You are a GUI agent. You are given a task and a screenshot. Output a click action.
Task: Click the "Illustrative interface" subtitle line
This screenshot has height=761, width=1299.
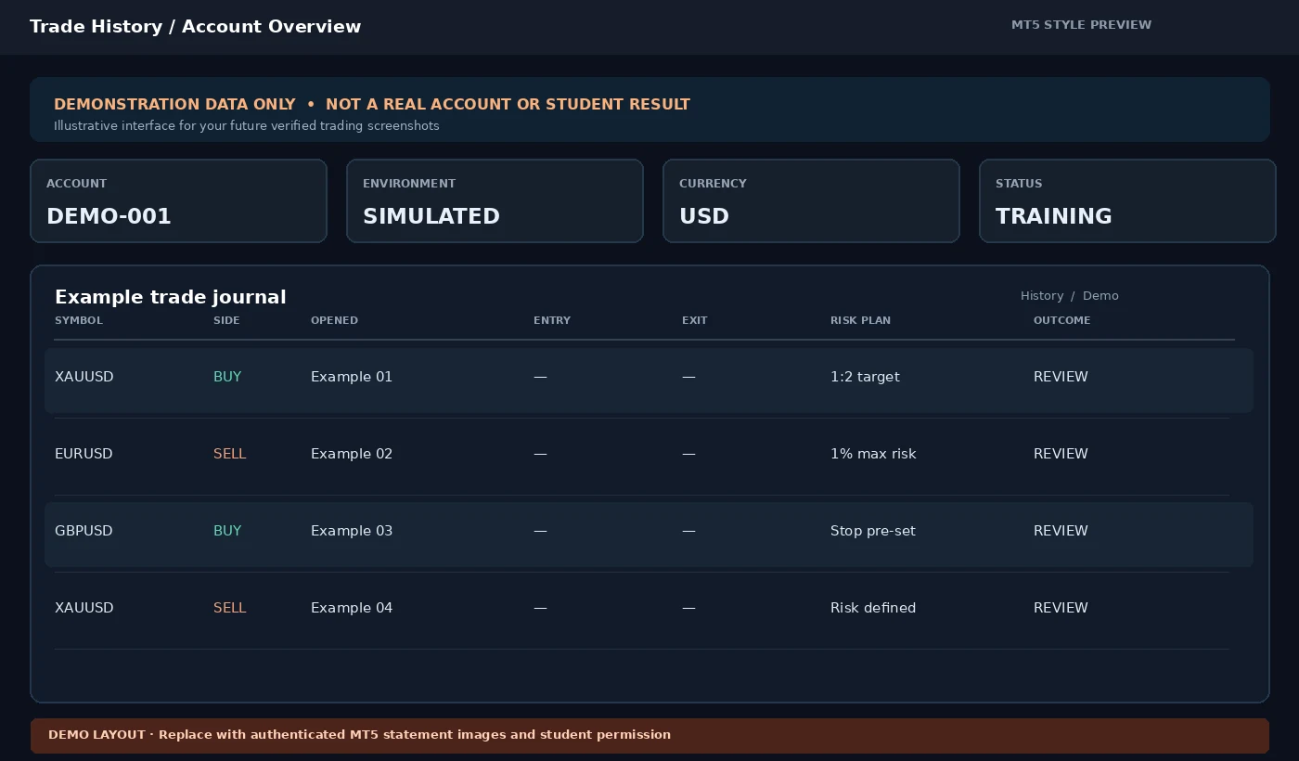pyautogui.click(x=247, y=126)
